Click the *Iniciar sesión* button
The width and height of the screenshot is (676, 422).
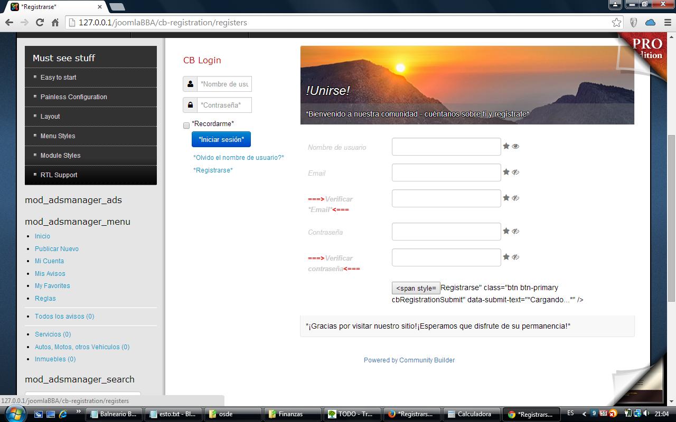[221, 139]
